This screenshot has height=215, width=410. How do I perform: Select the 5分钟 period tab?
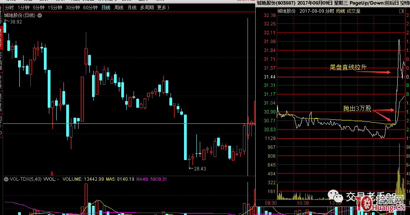click(39, 8)
